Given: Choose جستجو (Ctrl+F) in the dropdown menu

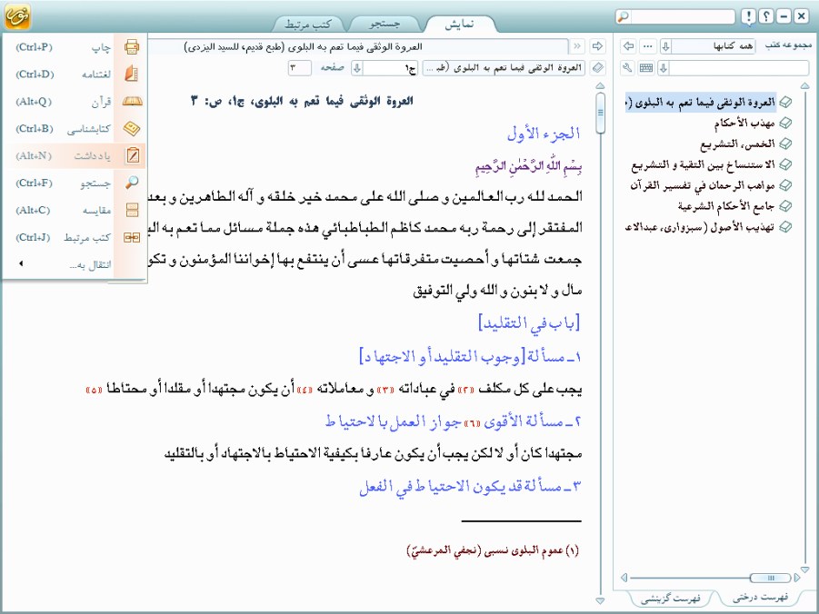Looking at the screenshot, I should [x=75, y=183].
